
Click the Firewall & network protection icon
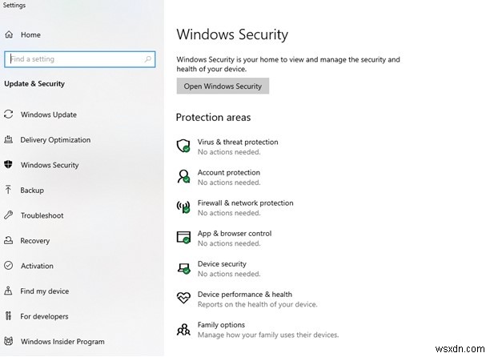183,207
